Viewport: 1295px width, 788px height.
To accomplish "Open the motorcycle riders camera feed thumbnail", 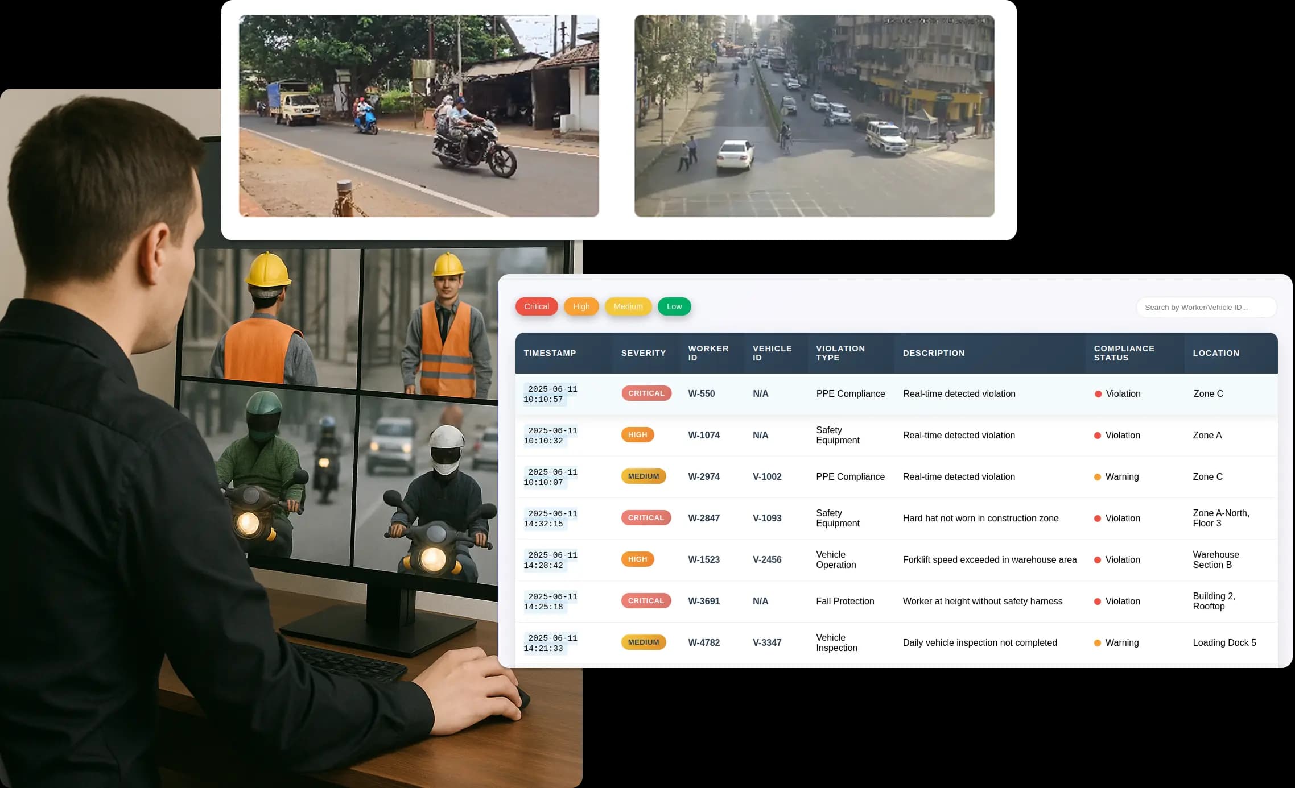I will pos(419,116).
